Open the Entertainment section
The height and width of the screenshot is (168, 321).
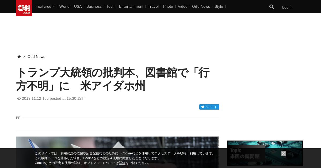tap(131, 6)
